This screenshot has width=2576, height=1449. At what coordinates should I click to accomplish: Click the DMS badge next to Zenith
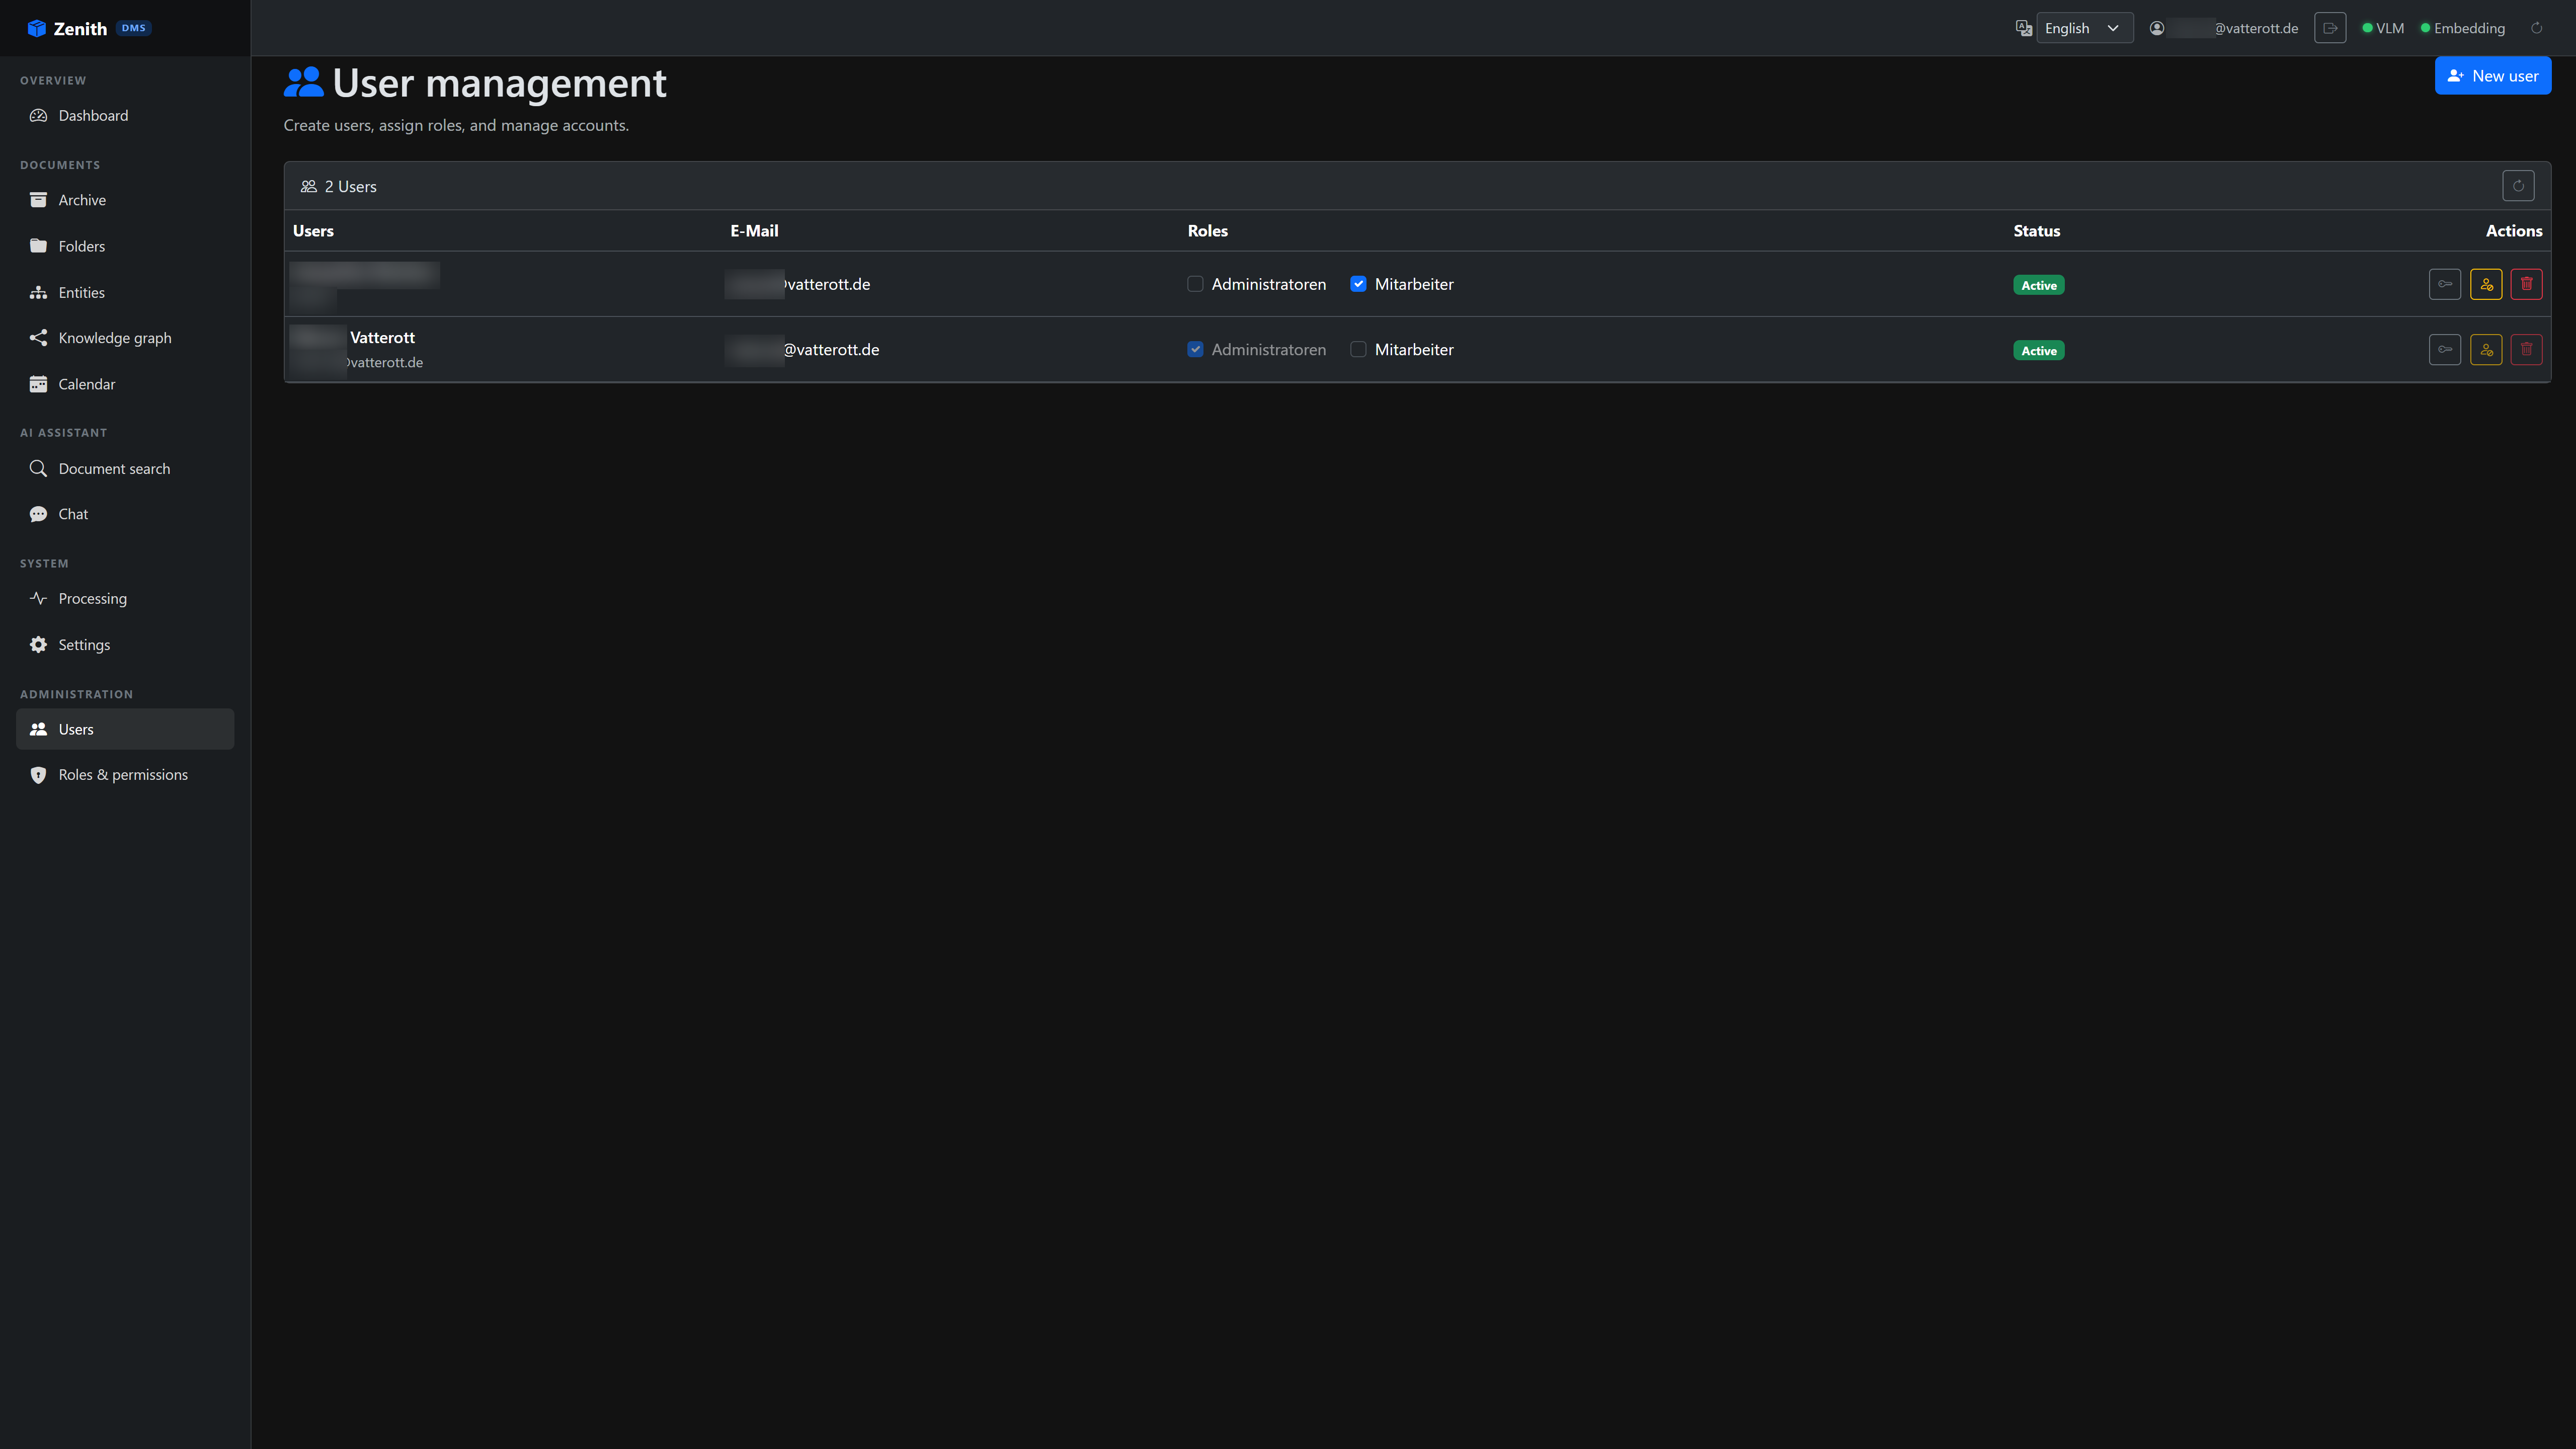134,28
